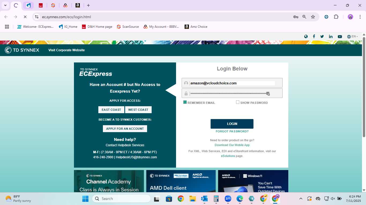
Task: Open Calculator from taskbar
Action: point(216,199)
